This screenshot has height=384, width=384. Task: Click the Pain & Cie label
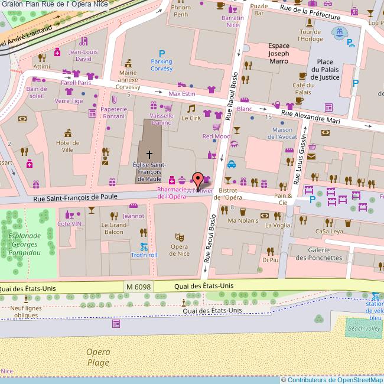283,199
